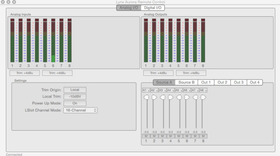280x156 pixels.
Task: Click Trim +4dBu button for outputs 5-8
Action: (191, 73)
